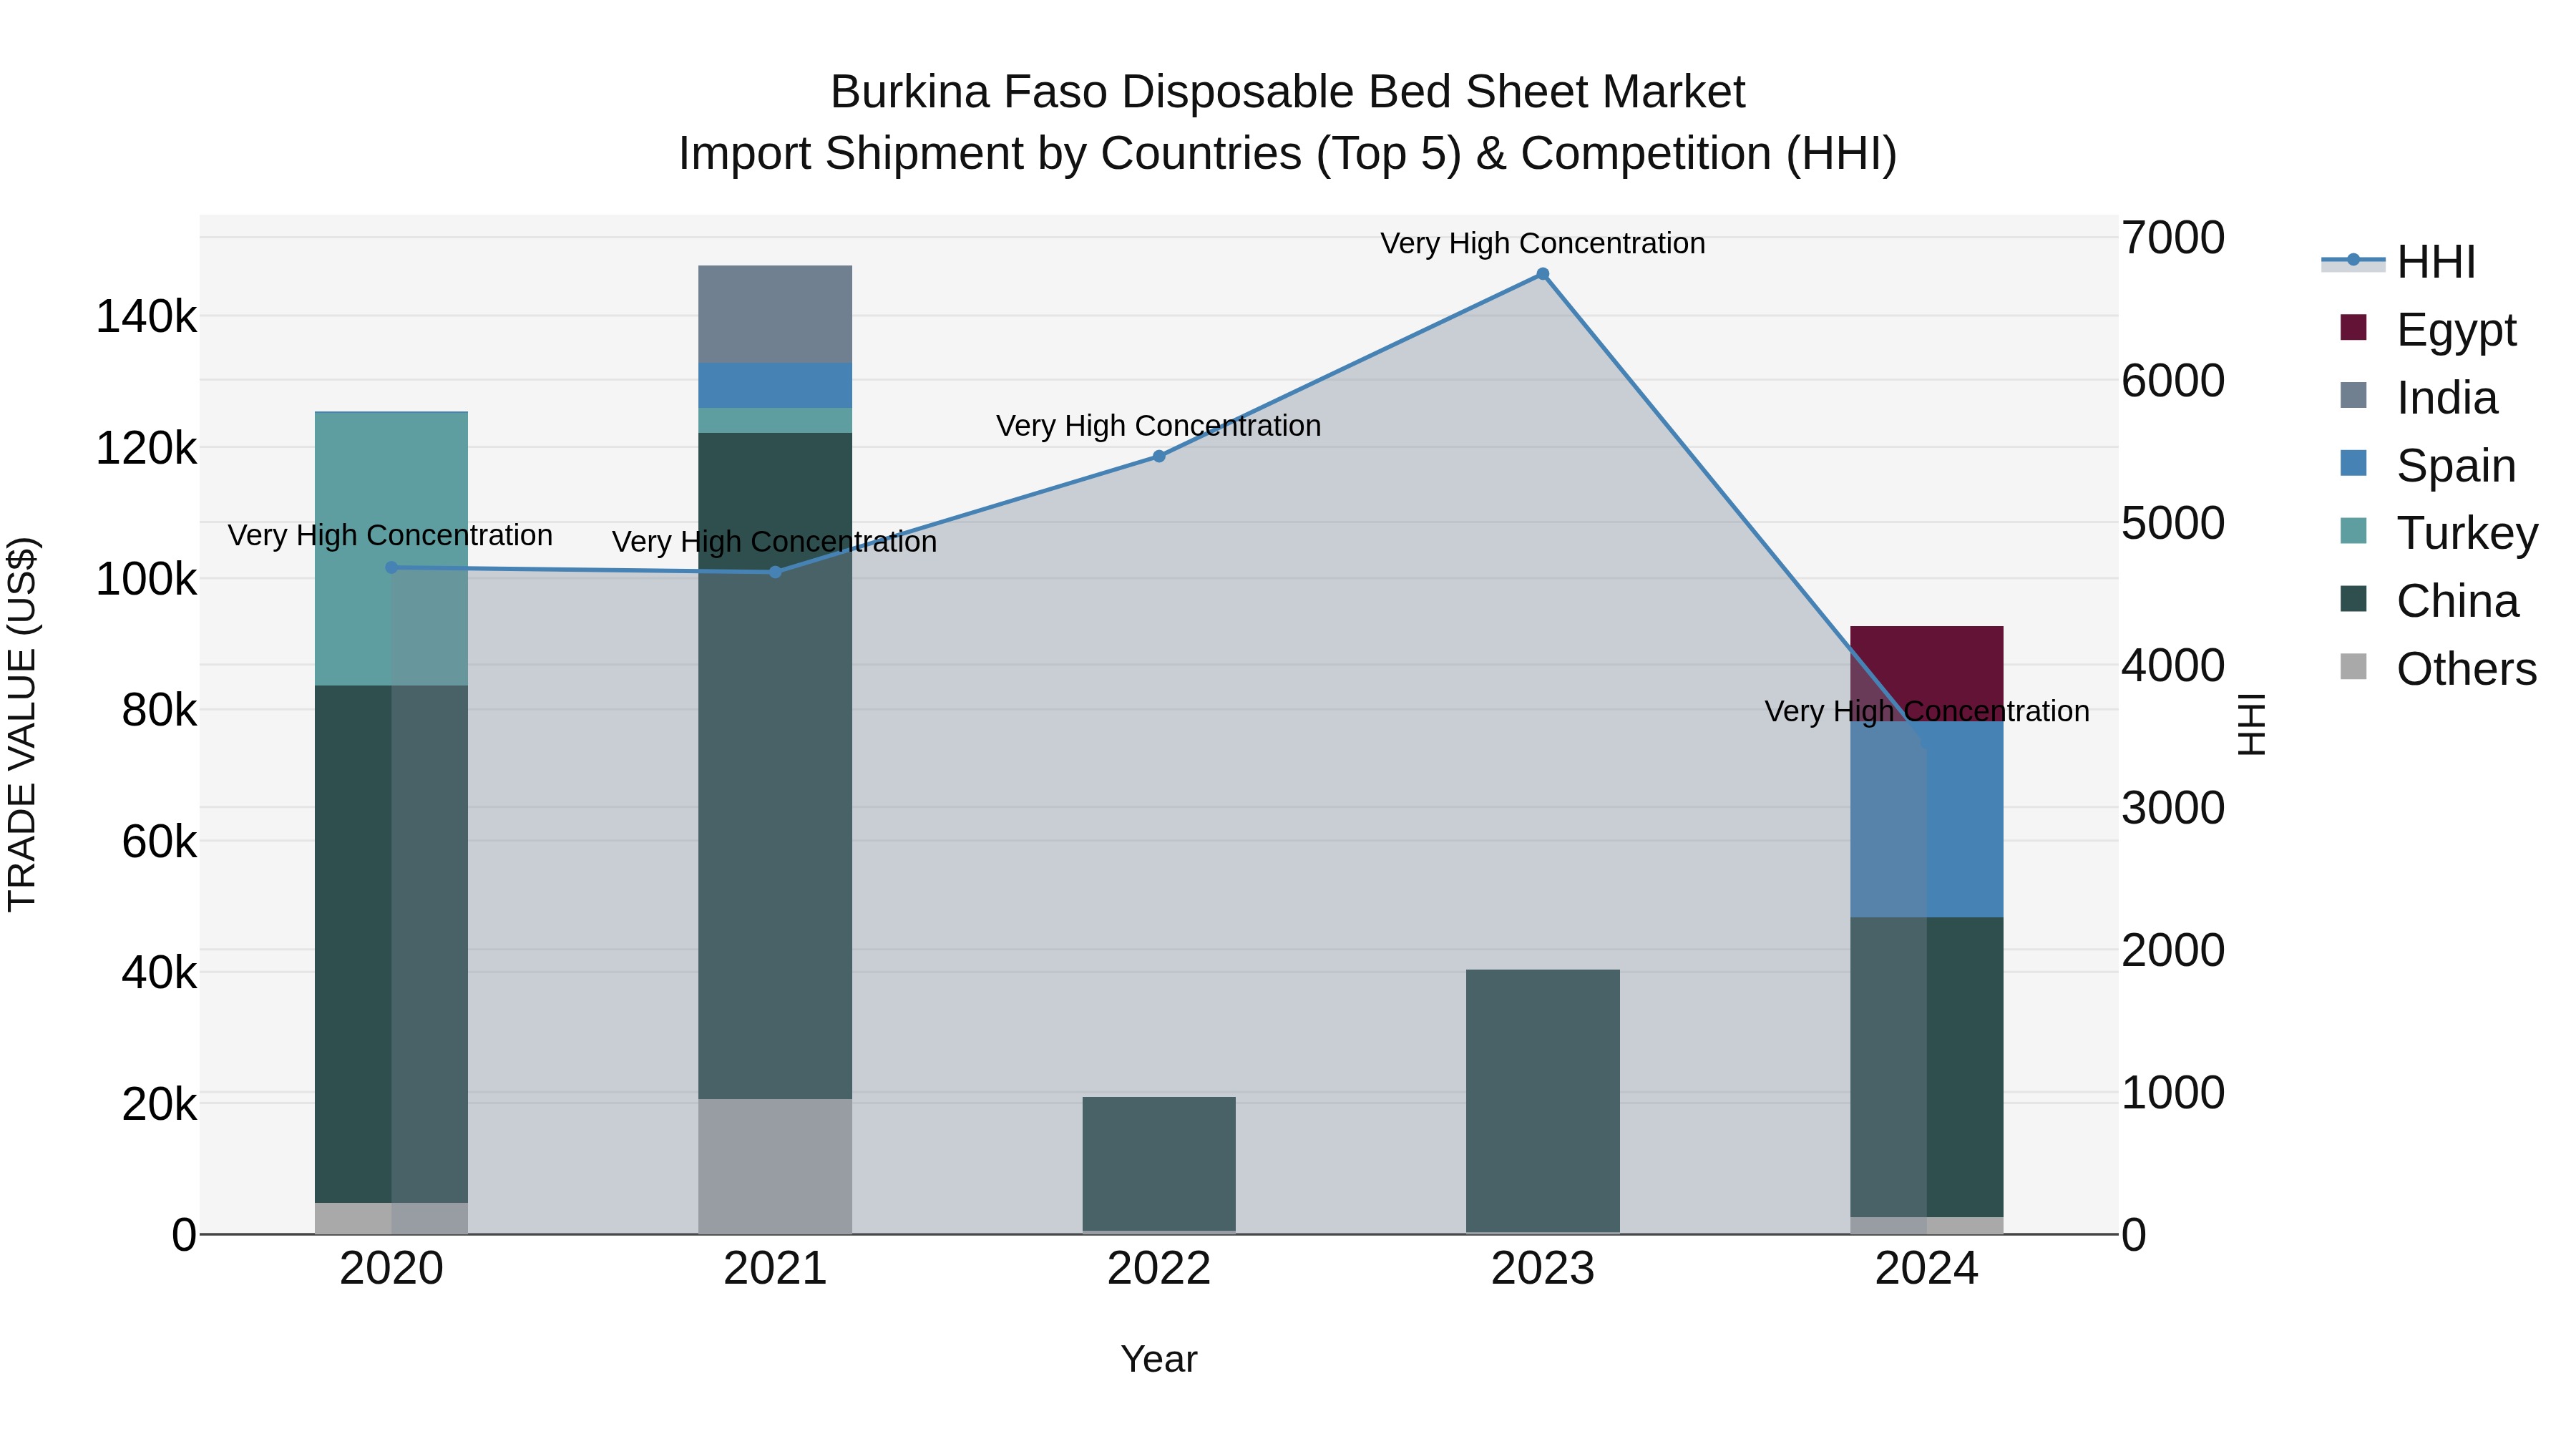Toggle the Spain legend entry
2576x1449 pixels.
[2428, 465]
